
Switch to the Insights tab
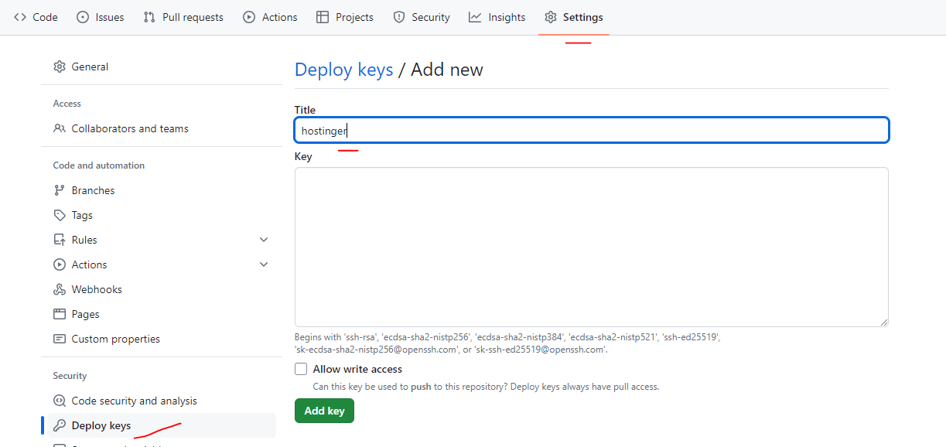(x=497, y=17)
